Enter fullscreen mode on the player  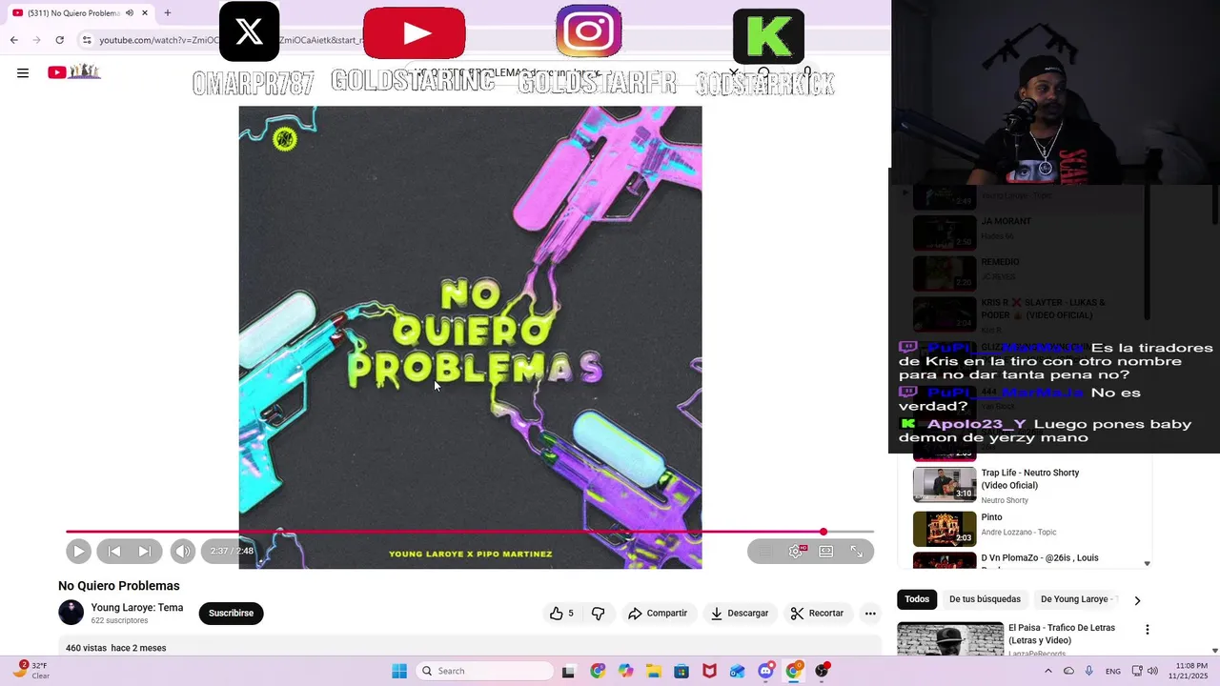pyautogui.click(x=856, y=551)
